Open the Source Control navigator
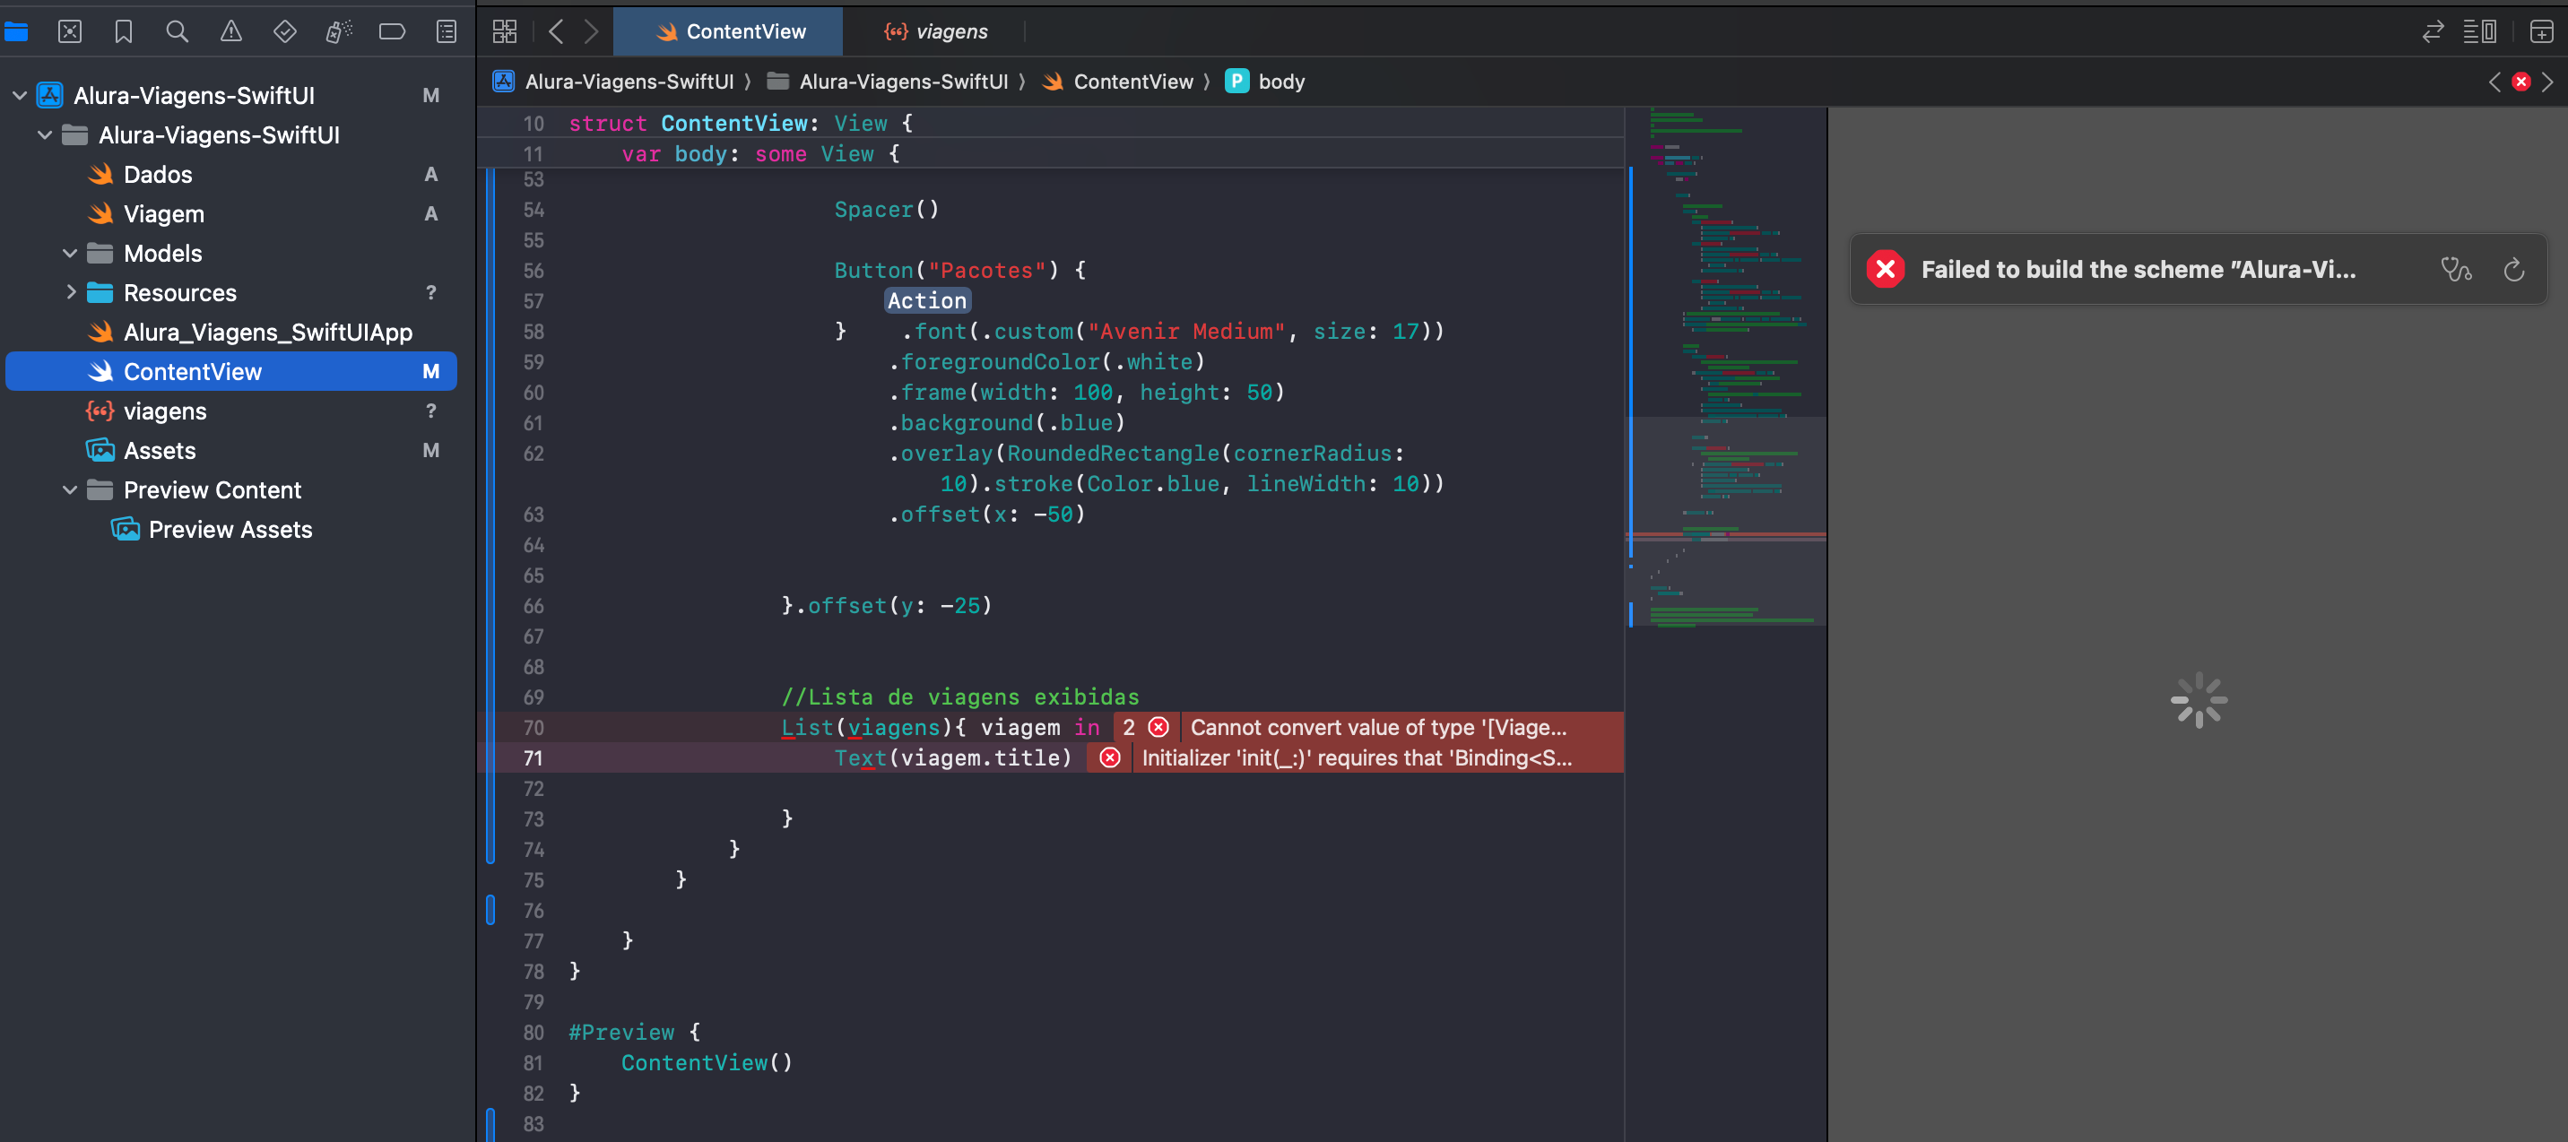2568x1142 pixels. click(70, 32)
